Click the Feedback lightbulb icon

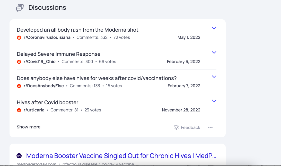click(176, 127)
